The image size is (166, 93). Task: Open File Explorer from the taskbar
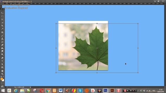coord(22,91)
